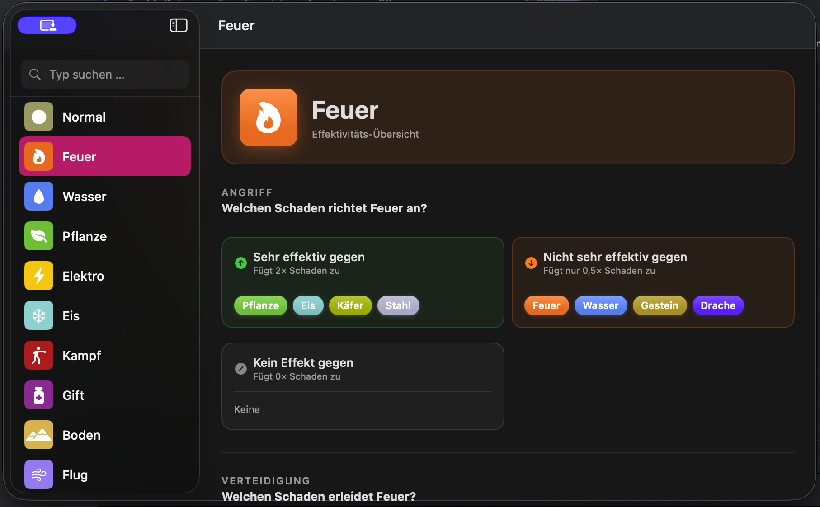This screenshot has height=507, width=820.
Task: Click 'Sehr effektiv gegen' heading
Action: (309, 257)
